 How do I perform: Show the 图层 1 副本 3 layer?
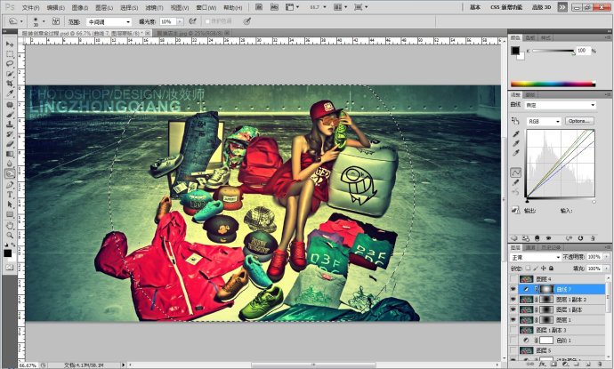click(513, 330)
